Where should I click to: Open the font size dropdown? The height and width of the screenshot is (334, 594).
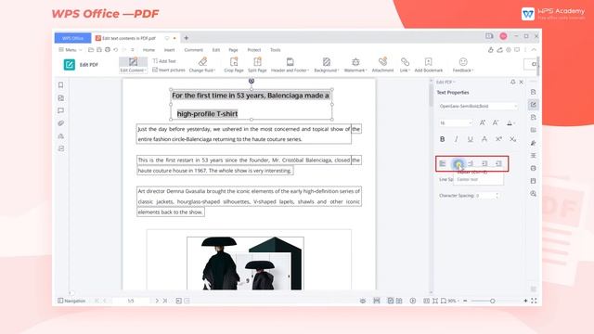click(x=456, y=123)
